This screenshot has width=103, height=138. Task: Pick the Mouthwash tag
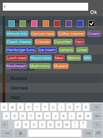coord(16,66)
